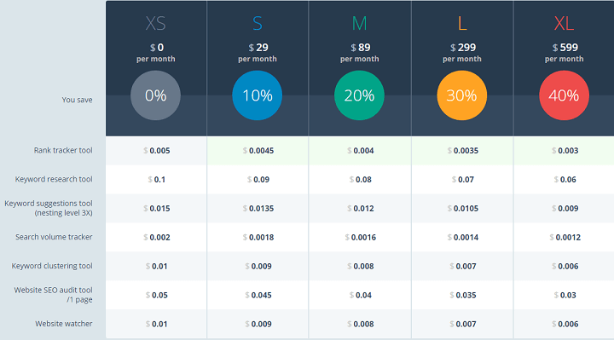
Task: Select the XS plan heading
Action: point(155,24)
